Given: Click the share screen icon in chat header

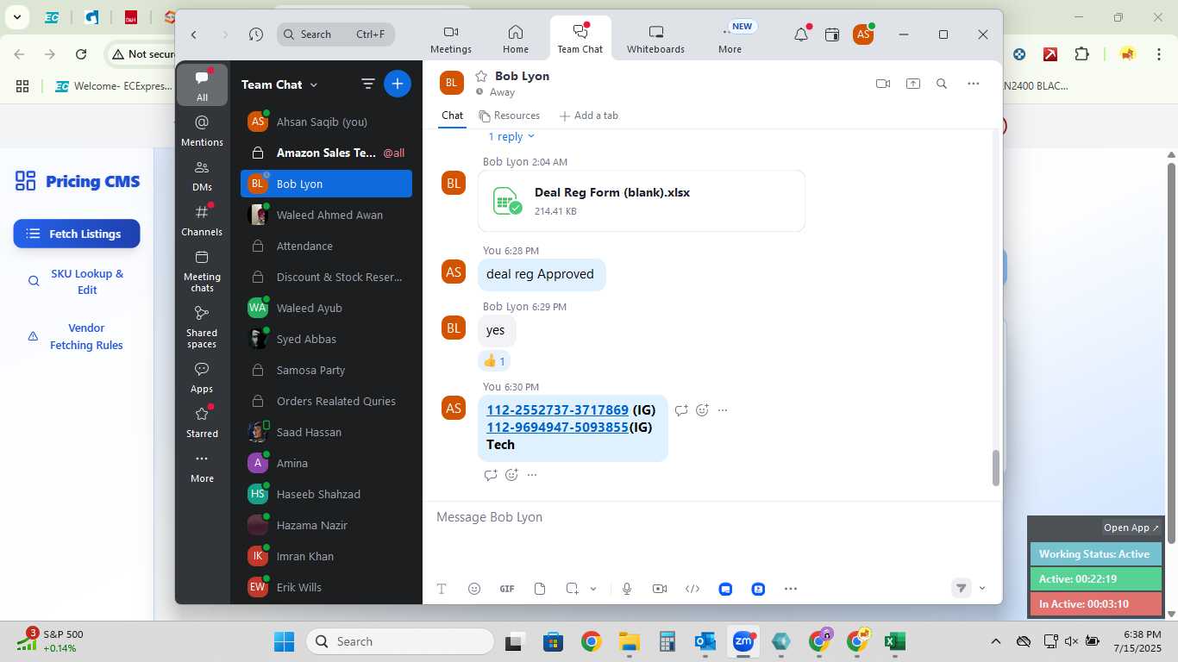Looking at the screenshot, I should [x=913, y=84].
